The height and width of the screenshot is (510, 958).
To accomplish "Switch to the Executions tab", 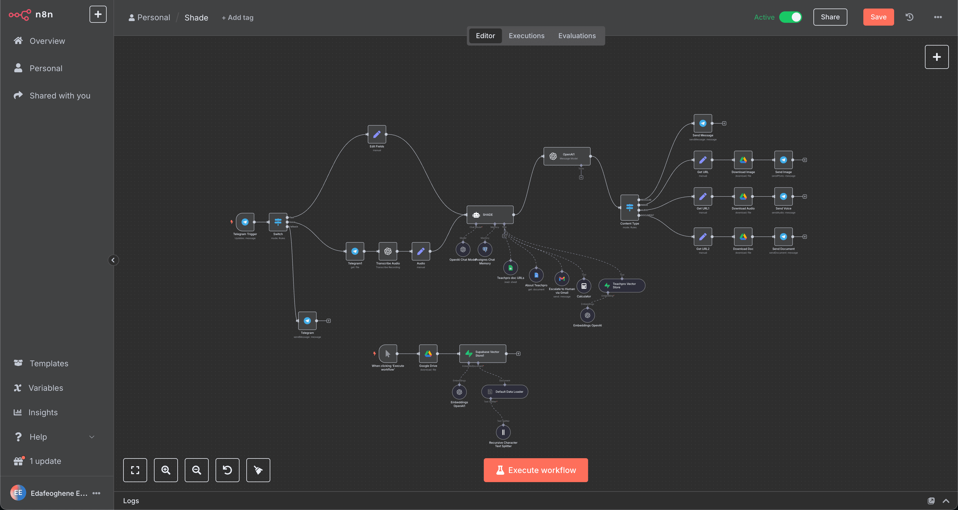I will [x=526, y=36].
